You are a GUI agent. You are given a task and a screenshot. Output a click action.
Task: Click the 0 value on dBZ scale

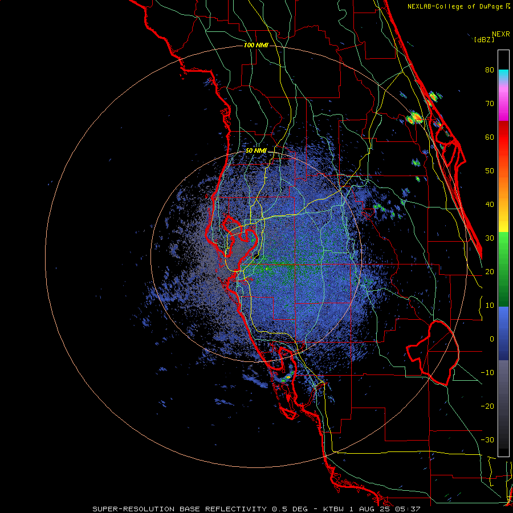[492, 339]
